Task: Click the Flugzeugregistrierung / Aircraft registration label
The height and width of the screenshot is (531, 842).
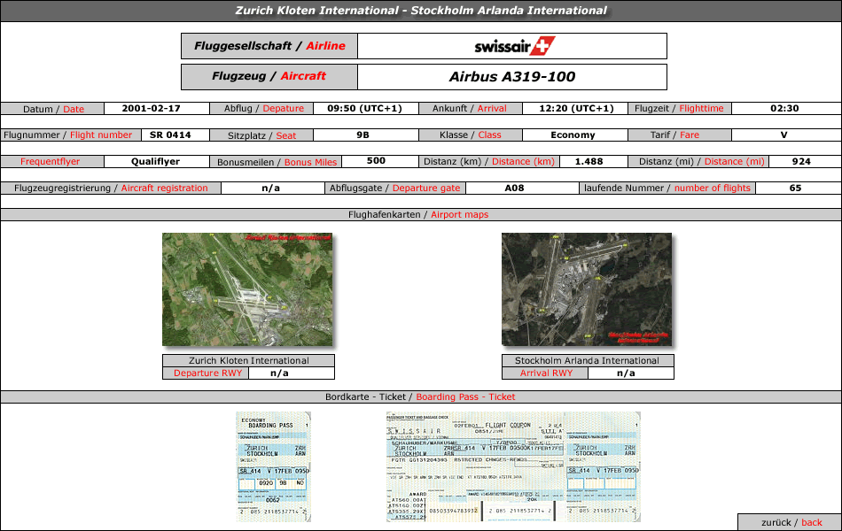Action: [x=111, y=188]
